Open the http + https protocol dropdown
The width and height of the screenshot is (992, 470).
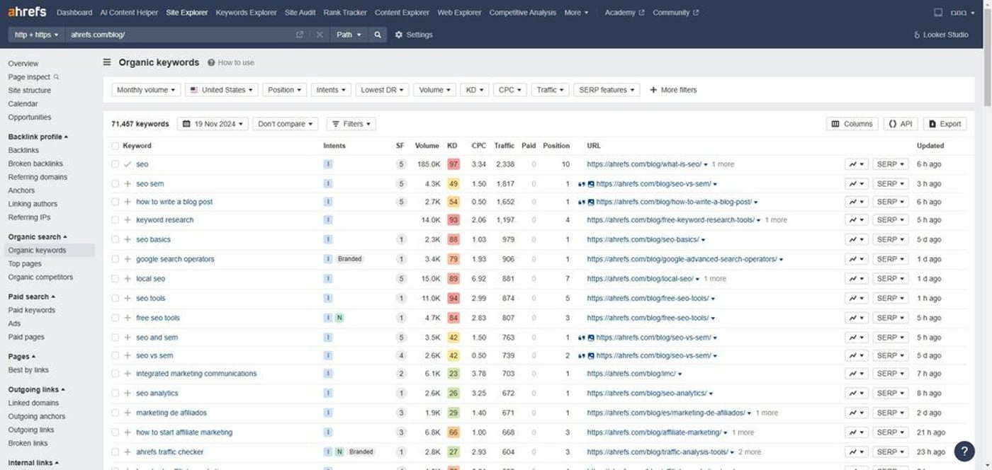click(x=36, y=35)
